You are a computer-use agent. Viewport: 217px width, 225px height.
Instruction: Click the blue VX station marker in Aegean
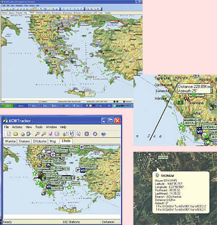(82, 170)
